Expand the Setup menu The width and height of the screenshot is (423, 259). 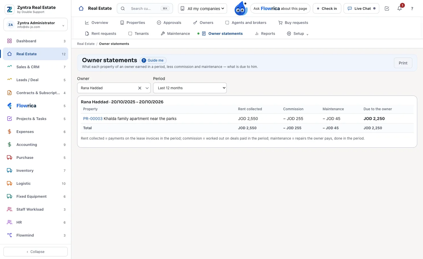(298, 34)
